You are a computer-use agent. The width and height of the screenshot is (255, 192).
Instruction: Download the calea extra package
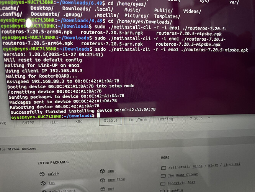pyautogui.click(x=53, y=174)
